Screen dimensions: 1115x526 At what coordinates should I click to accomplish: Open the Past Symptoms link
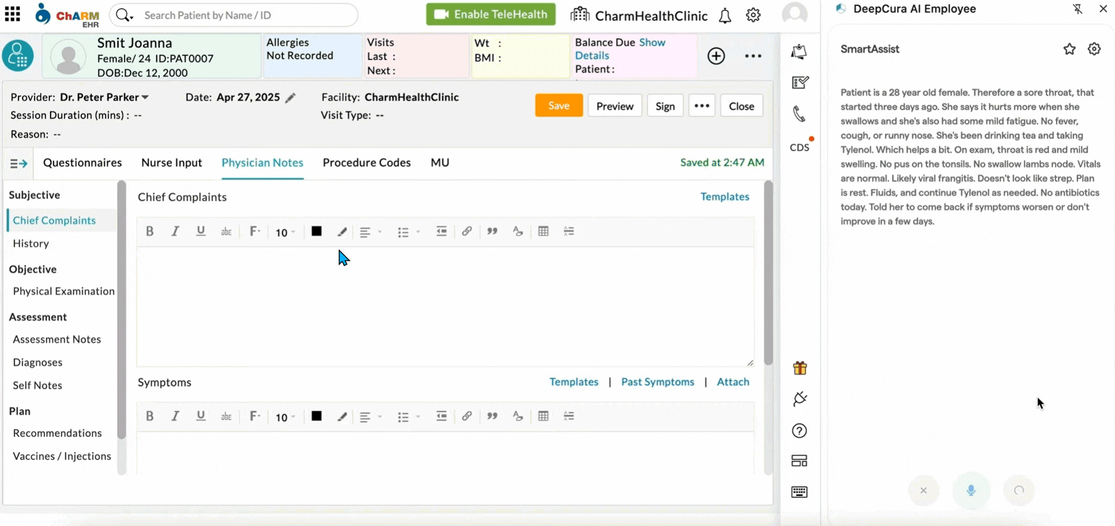pos(657,382)
